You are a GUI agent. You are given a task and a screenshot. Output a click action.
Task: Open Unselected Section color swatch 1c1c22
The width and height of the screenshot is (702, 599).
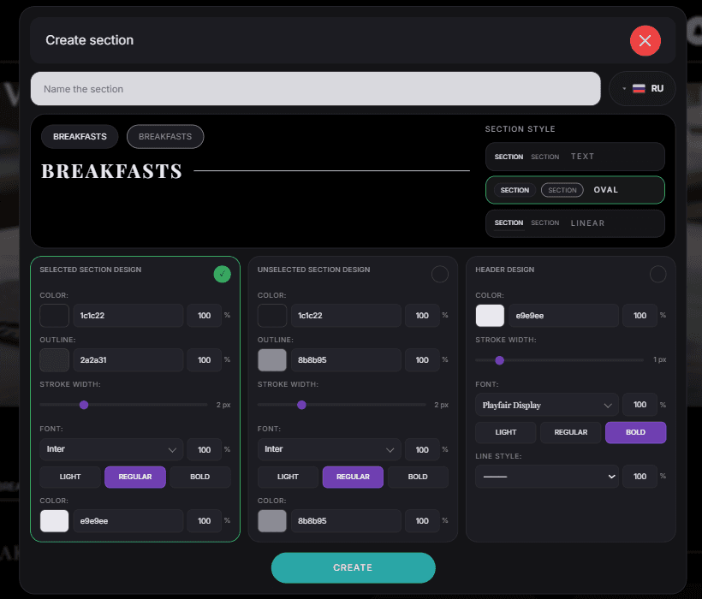pos(271,316)
